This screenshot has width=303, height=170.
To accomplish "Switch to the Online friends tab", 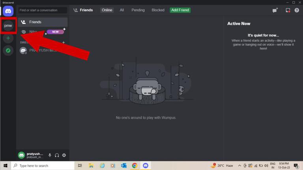I will (107, 10).
